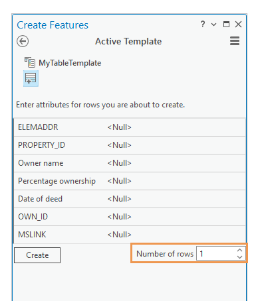Click the Number of rows input field

click(216, 254)
